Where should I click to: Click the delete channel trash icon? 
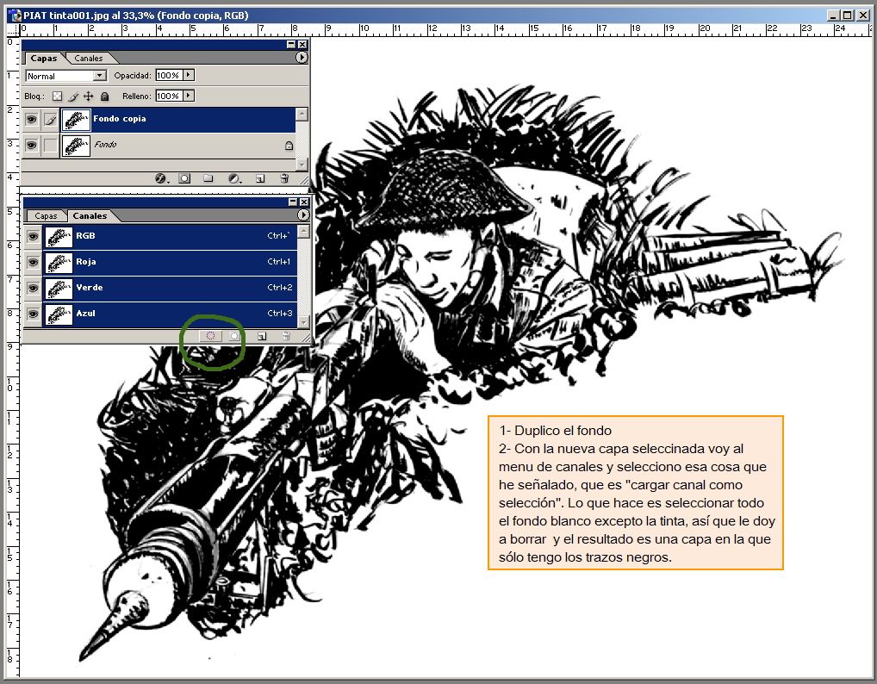286,336
